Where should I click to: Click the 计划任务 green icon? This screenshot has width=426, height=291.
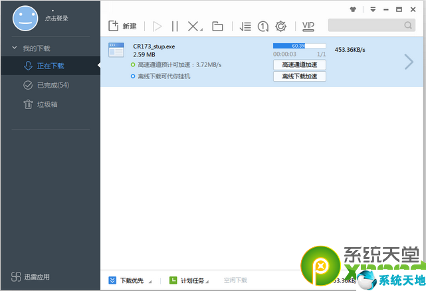point(173,280)
